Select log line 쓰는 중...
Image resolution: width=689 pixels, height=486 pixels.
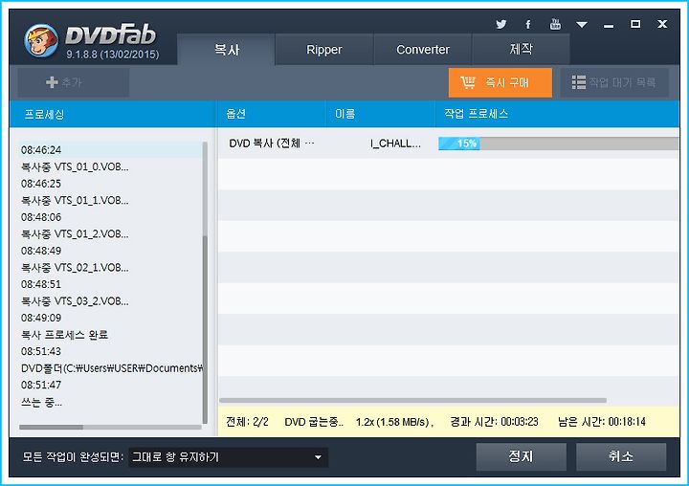(41, 402)
